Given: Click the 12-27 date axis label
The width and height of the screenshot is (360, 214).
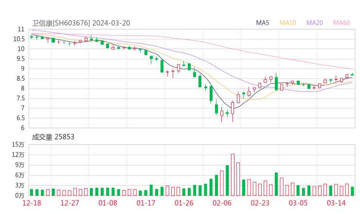Looking at the screenshot, I should tap(70, 203).
